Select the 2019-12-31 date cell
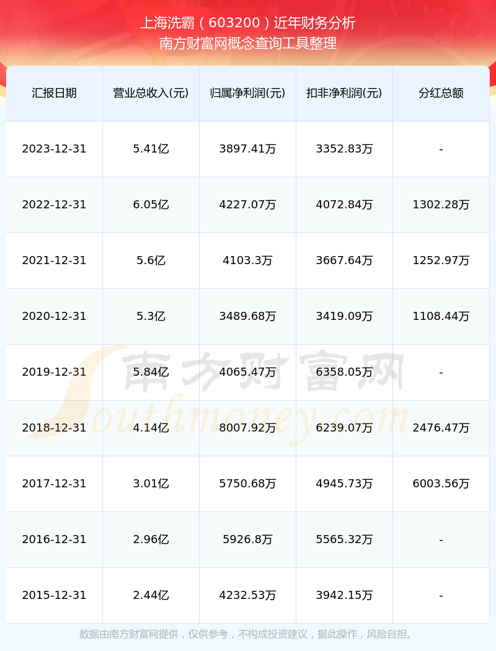 point(55,372)
